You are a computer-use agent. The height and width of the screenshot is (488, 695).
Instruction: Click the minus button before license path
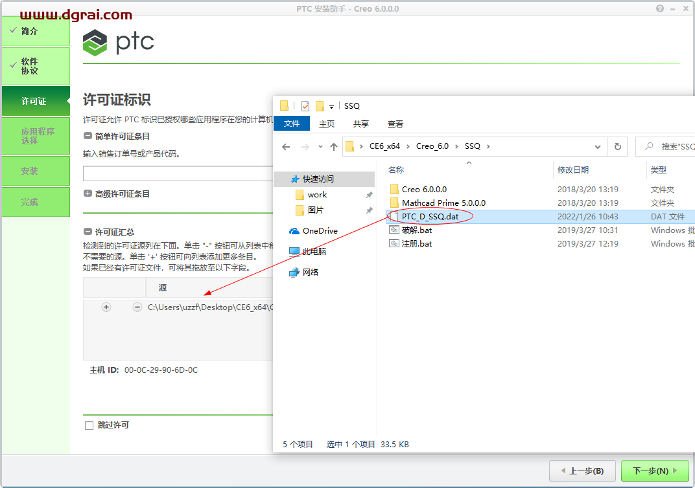pos(137,307)
